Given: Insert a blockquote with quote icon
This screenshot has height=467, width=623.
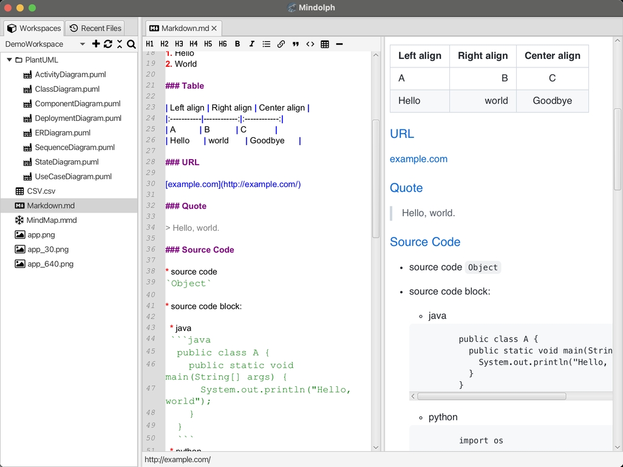Looking at the screenshot, I should point(296,44).
